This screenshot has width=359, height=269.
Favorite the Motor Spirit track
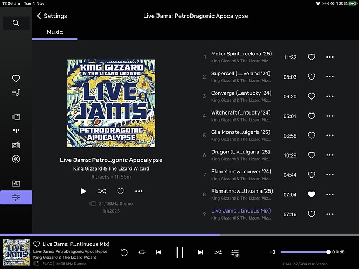[312, 57]
